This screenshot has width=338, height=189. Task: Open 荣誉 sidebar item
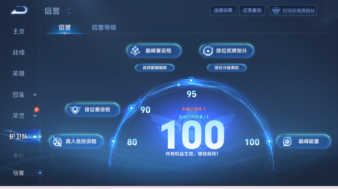point(19,116)
